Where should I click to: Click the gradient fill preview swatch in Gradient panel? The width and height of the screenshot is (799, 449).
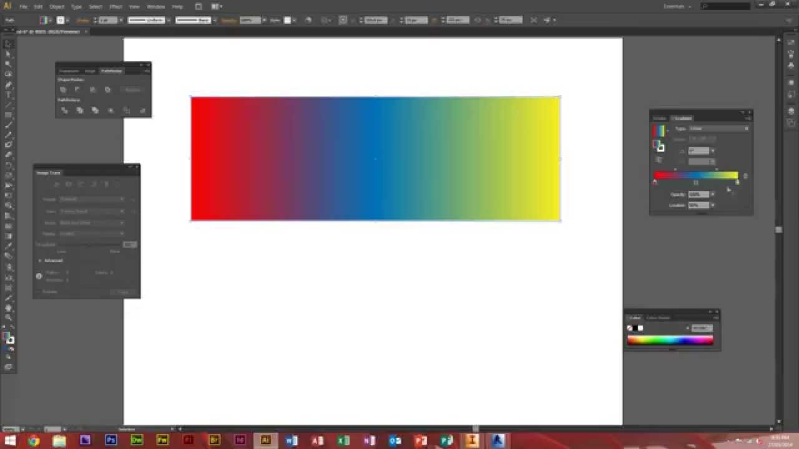click(659, 131)
